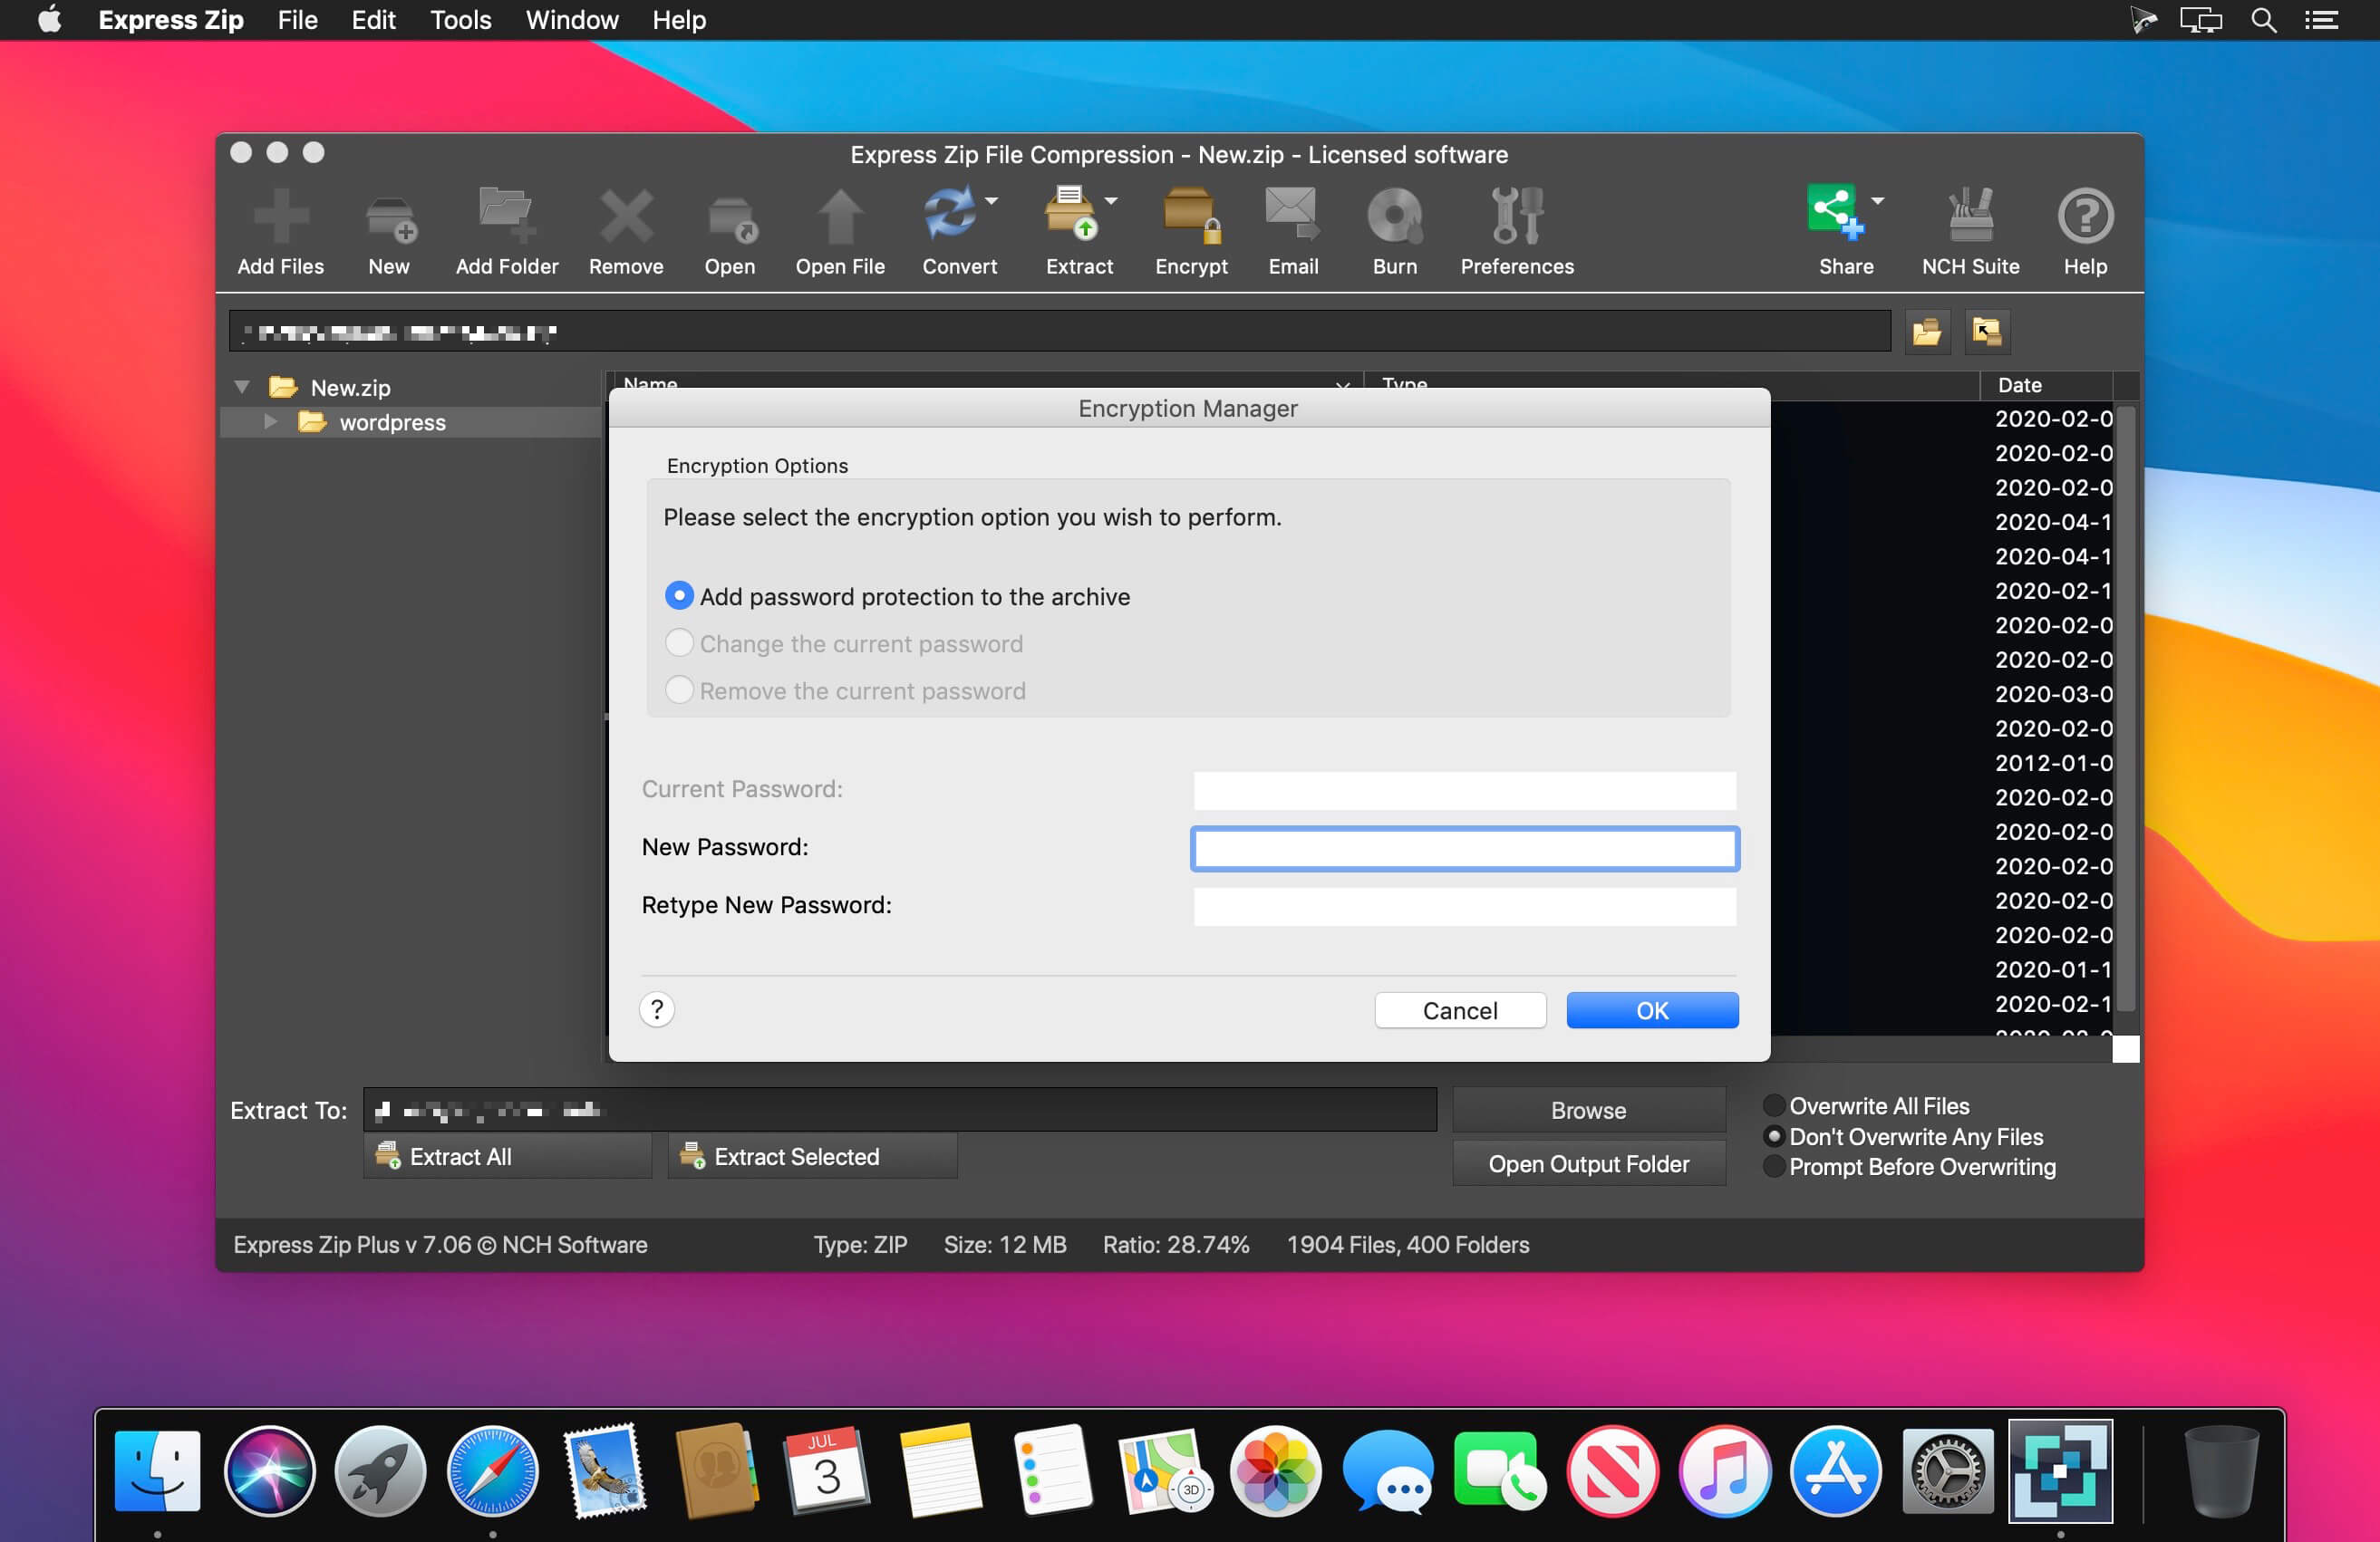2380x1542 pixels.
Task: Select the New.zip root in the tree
Action: click(x=350, y=387)
